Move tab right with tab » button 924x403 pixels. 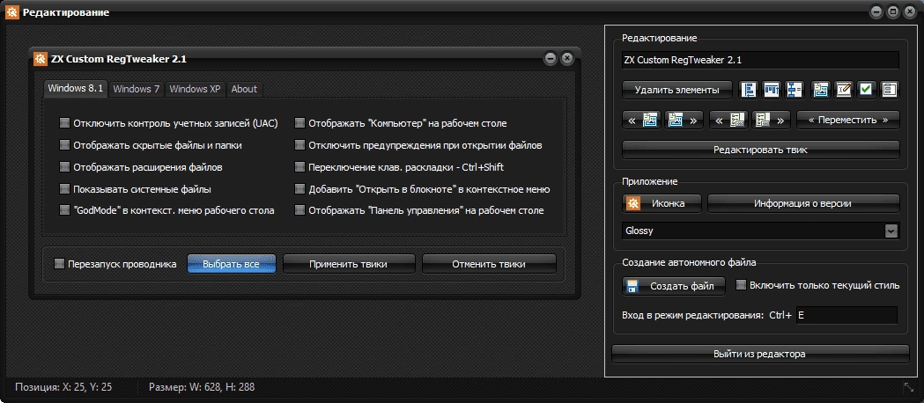684,120
